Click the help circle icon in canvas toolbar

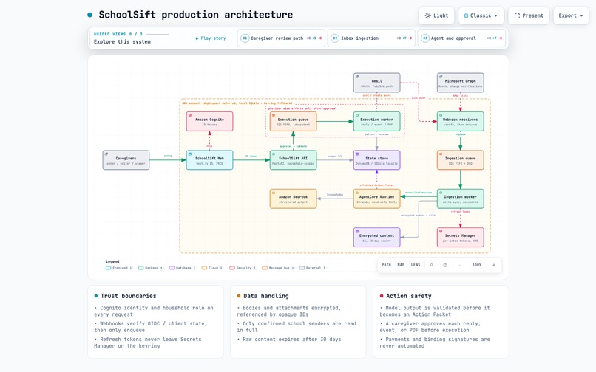tap(445, 265)
